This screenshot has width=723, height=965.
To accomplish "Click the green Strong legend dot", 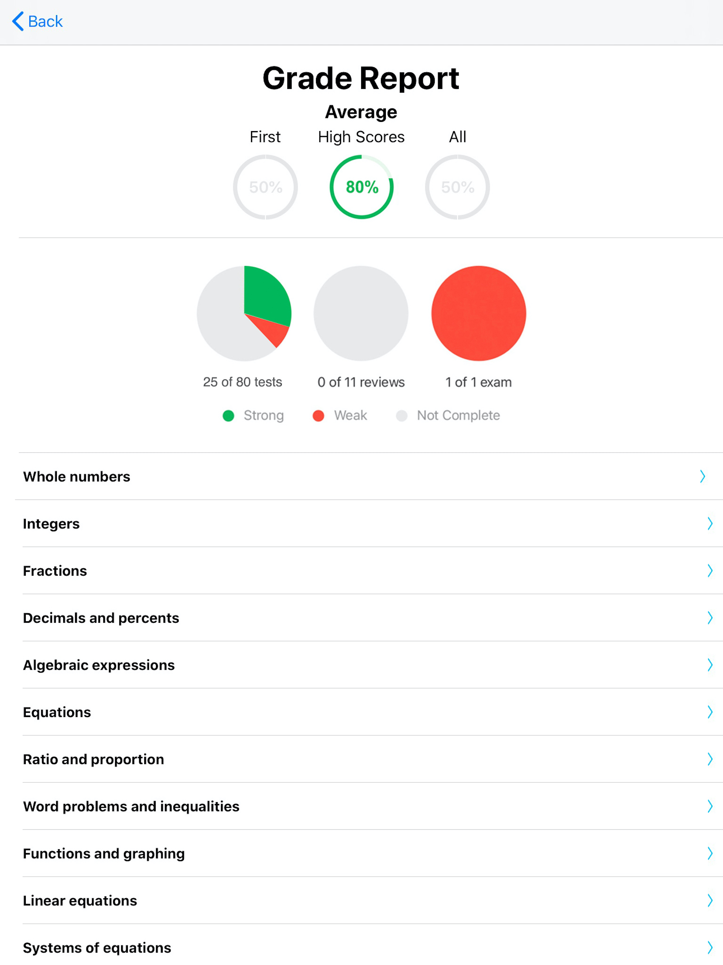I will [228, 416].
